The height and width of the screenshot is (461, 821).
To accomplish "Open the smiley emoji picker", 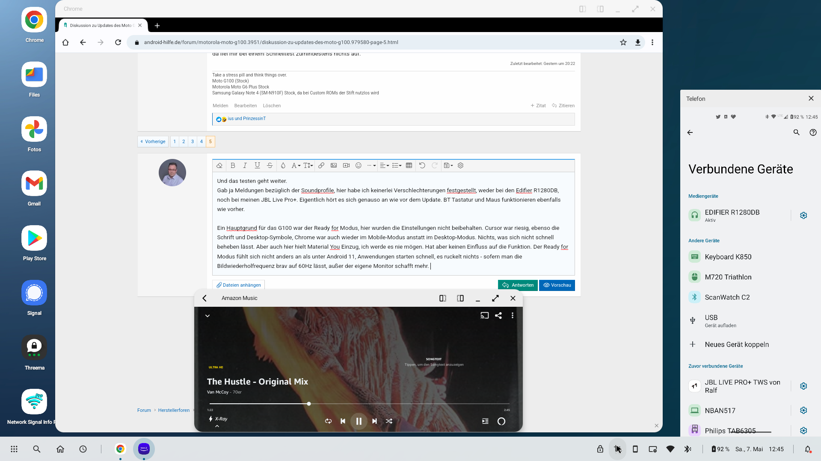I will click(x=359, y=166).
